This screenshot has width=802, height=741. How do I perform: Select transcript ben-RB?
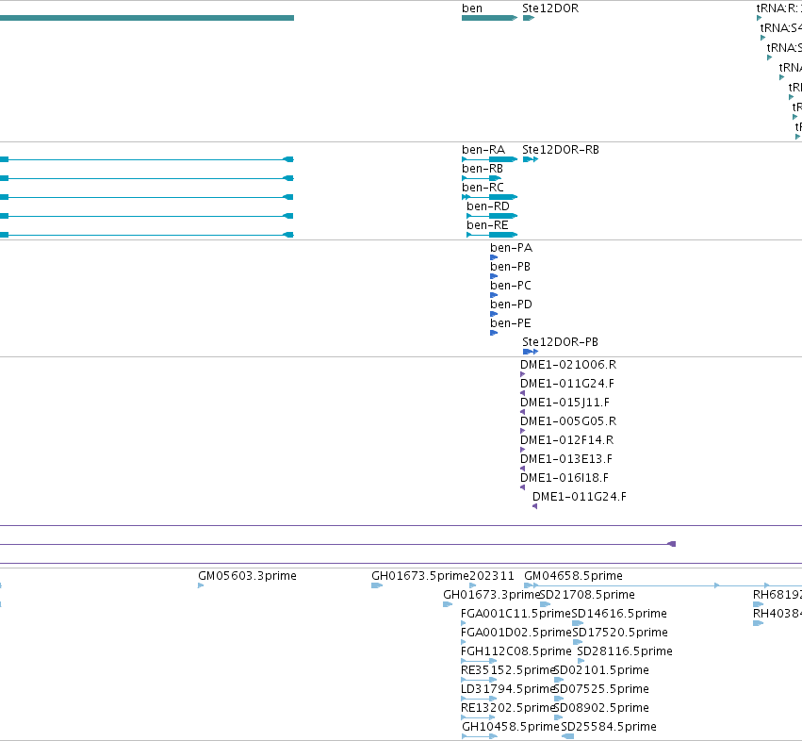coord(482,178)
